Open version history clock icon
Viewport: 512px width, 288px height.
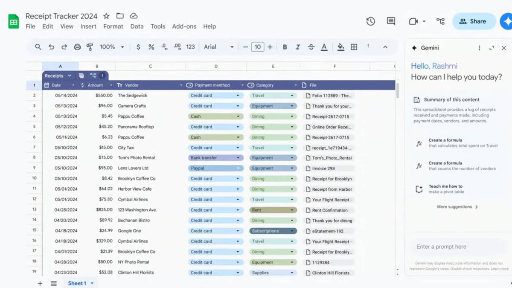click(370, 21)
